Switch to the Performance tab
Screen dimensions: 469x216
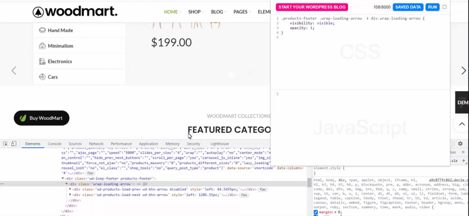pyautogui.click(x=121, y=144)
